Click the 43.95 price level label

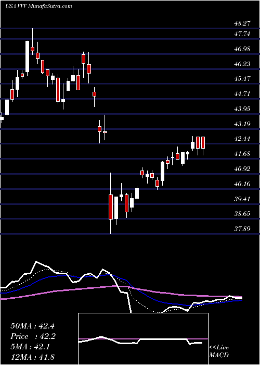click(242, 109)
